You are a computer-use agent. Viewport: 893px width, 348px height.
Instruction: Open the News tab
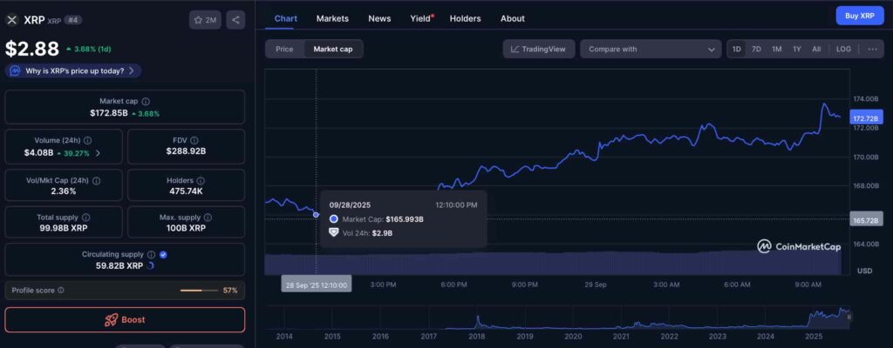point(379,18)
